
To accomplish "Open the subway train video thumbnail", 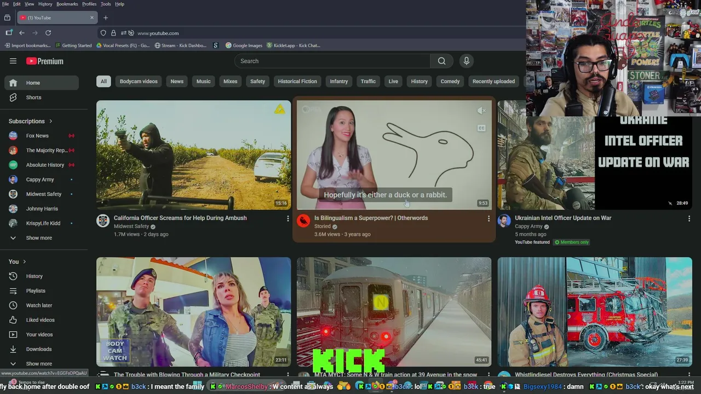I will click(394, 312).
